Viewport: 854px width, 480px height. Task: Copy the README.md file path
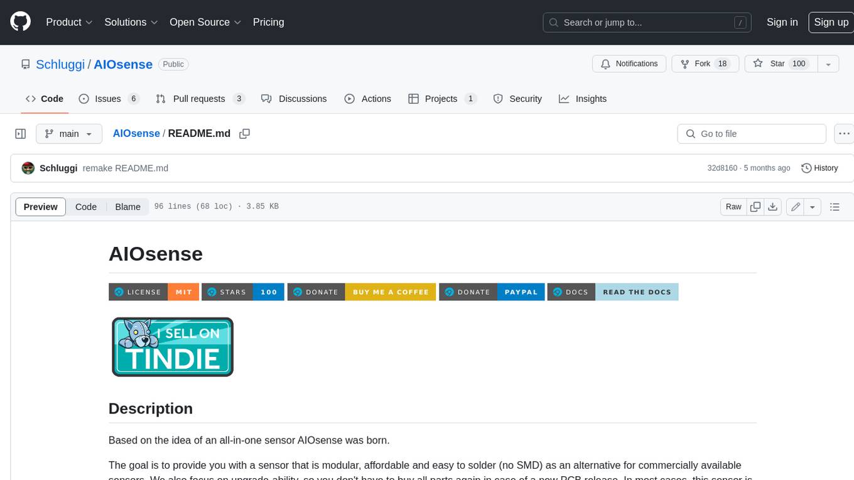[245, 134]
